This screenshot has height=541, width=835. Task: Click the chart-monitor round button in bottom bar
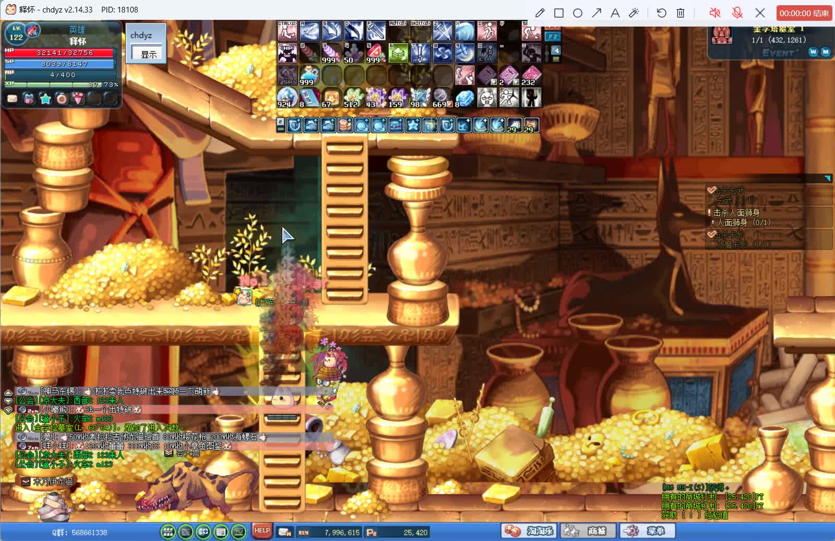coord(238,532)
